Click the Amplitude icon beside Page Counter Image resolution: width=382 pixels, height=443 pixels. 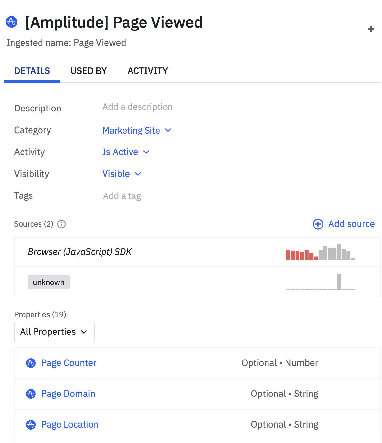31,363
